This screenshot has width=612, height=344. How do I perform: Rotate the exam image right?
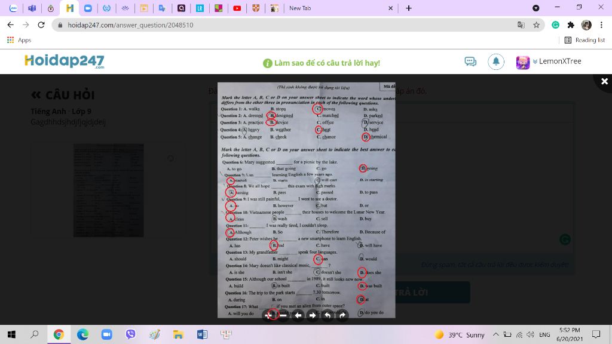tap(342, 315)
